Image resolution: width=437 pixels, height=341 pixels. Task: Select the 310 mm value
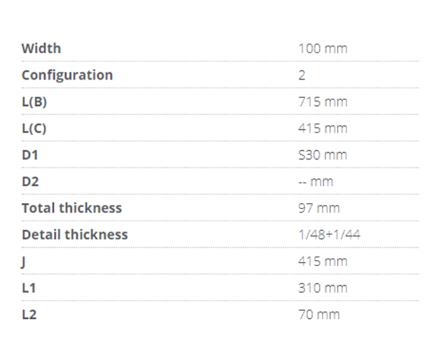click(322, 288)
